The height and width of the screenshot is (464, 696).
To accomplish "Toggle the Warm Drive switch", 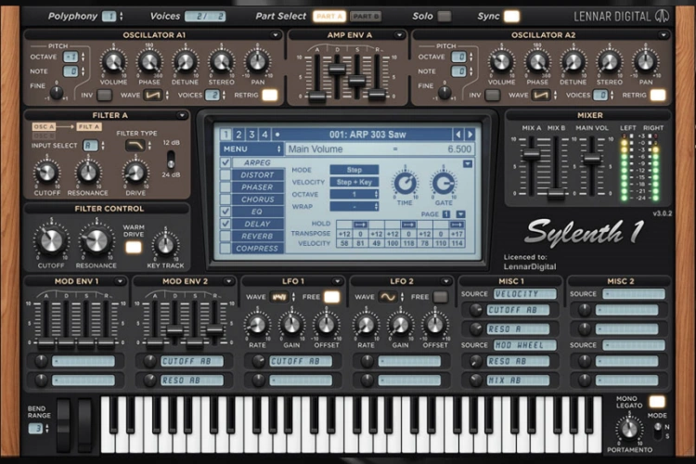I will tap(133, 248).
